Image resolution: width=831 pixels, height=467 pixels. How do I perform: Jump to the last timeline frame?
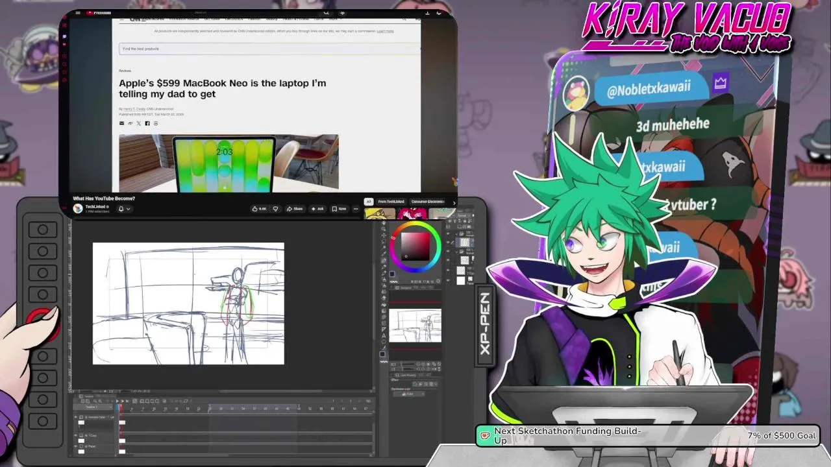point(127,401)
